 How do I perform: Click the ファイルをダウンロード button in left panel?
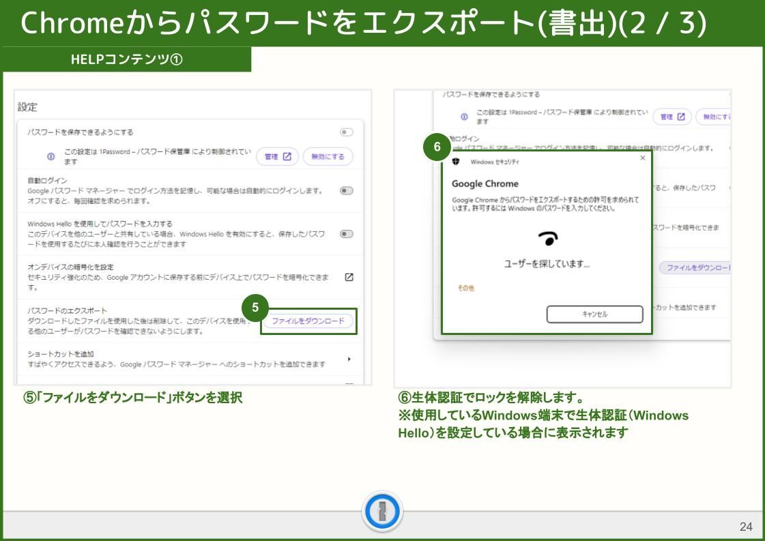tap(308, 321)
